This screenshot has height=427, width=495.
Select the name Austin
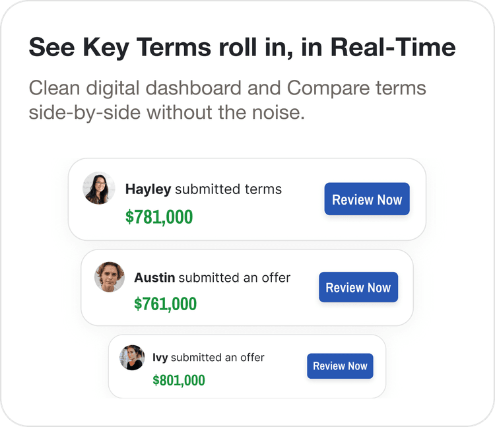(x=154, y=278)
